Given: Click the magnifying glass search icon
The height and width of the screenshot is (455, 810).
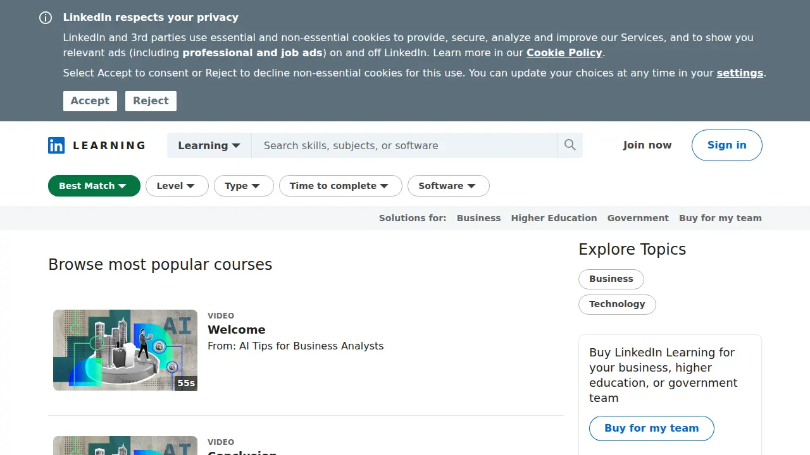Looking at the screenshot, I should point(570,145).
